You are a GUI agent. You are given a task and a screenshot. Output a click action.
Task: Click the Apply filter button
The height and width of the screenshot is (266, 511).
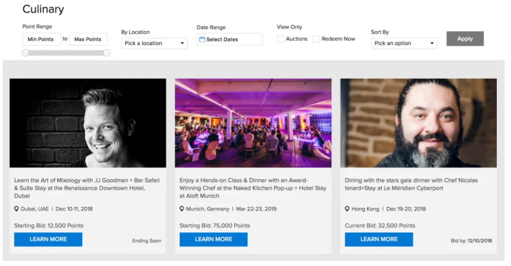click(x=465, y=39)
